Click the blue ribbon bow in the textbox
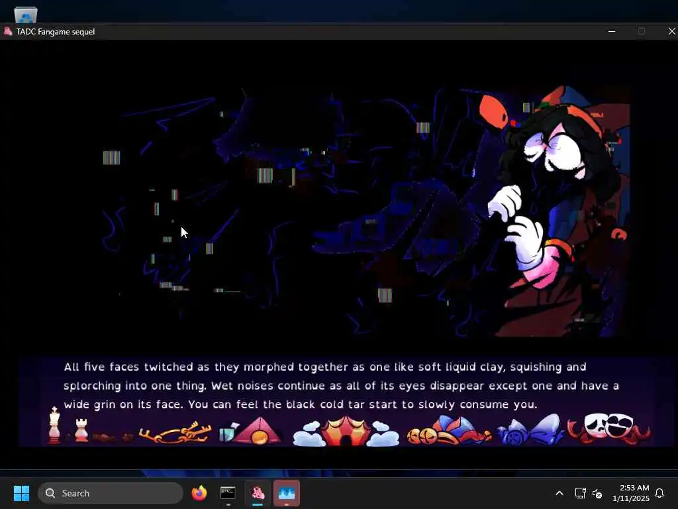 click(x=530, y=429)
